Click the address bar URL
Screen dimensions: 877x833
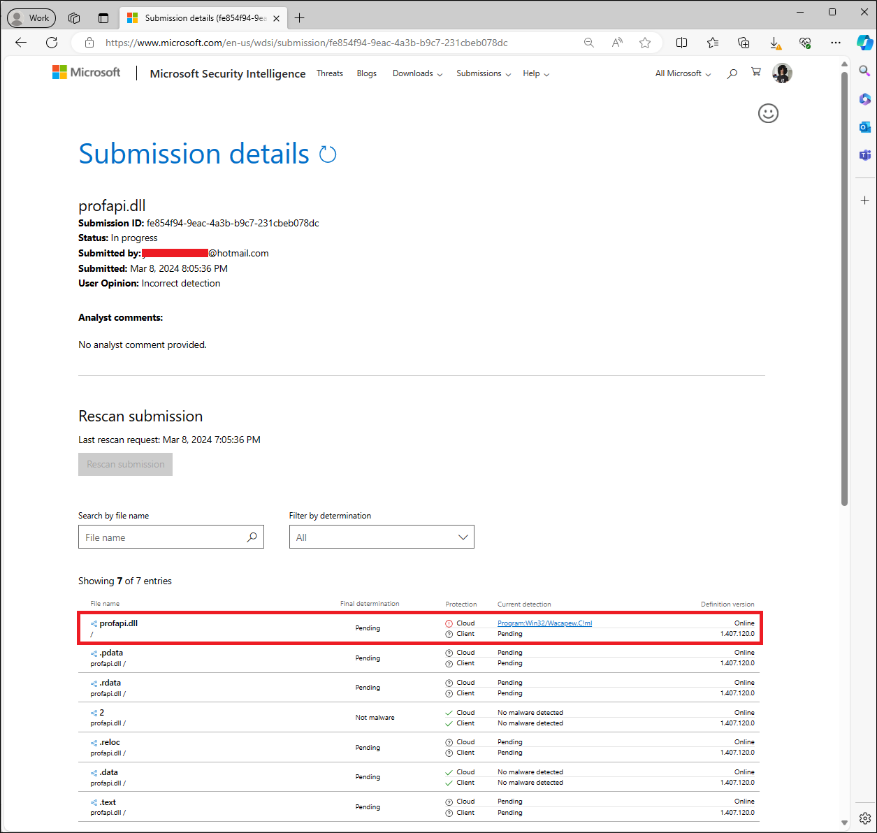click(x=306, y=43)
